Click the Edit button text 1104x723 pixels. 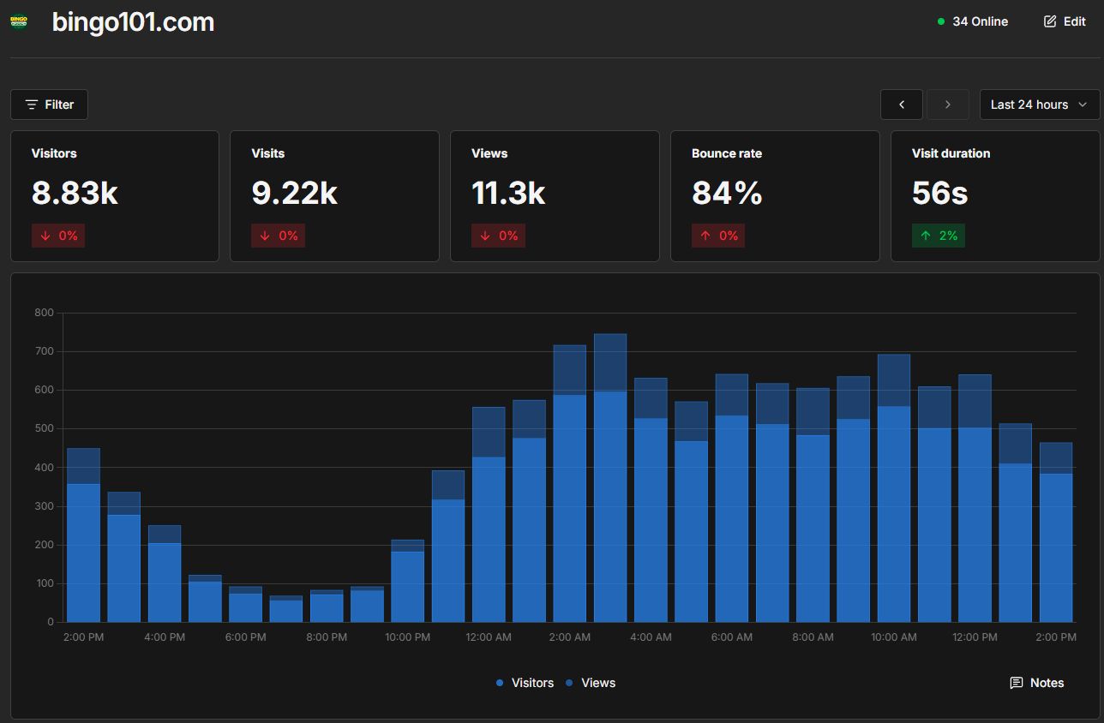1075,21
